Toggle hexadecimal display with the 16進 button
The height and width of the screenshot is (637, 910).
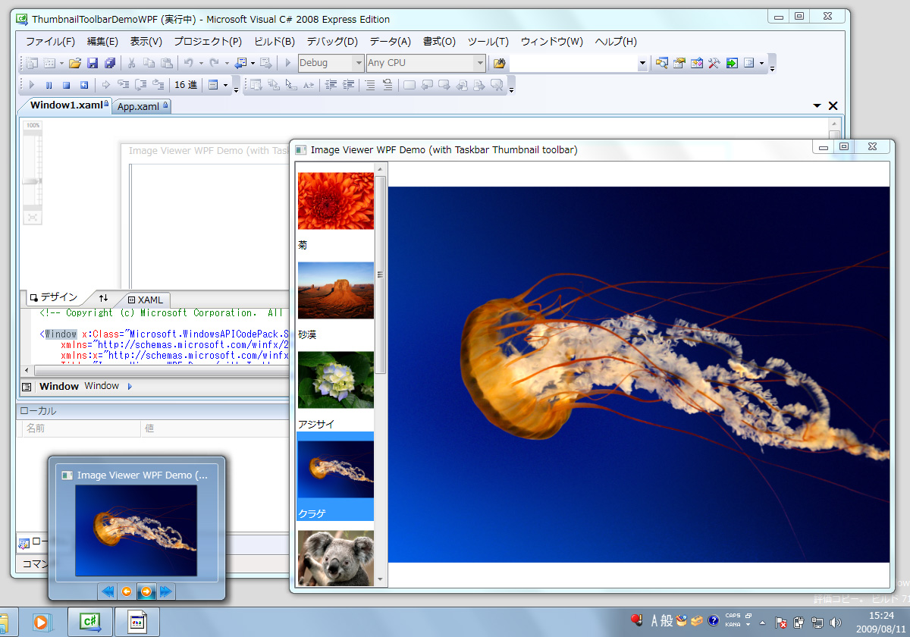tap(186, 85)
